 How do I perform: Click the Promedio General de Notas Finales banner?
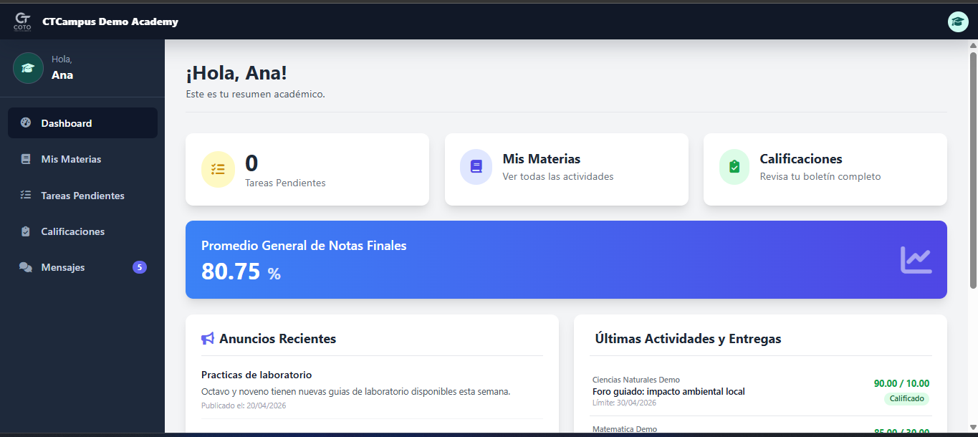[566, 259]
